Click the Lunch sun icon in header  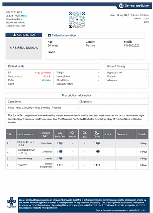point(72,132)
